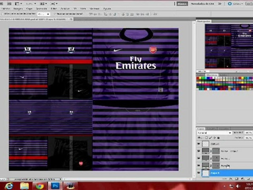253x190 pixels.
Task: Switch to the Color panel tab
Action: (201, 75)
